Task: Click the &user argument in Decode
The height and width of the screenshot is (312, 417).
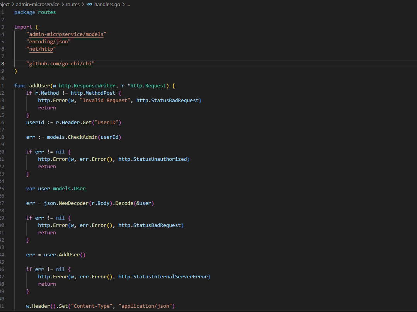Action: 144,203
